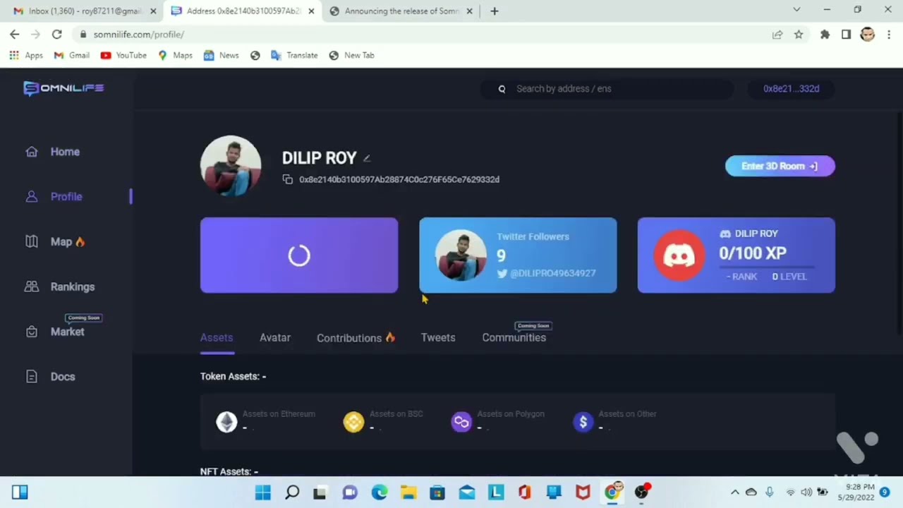903x508 pixels.
Task: Select Profile in the sidebar
Action: coord(66,197)
